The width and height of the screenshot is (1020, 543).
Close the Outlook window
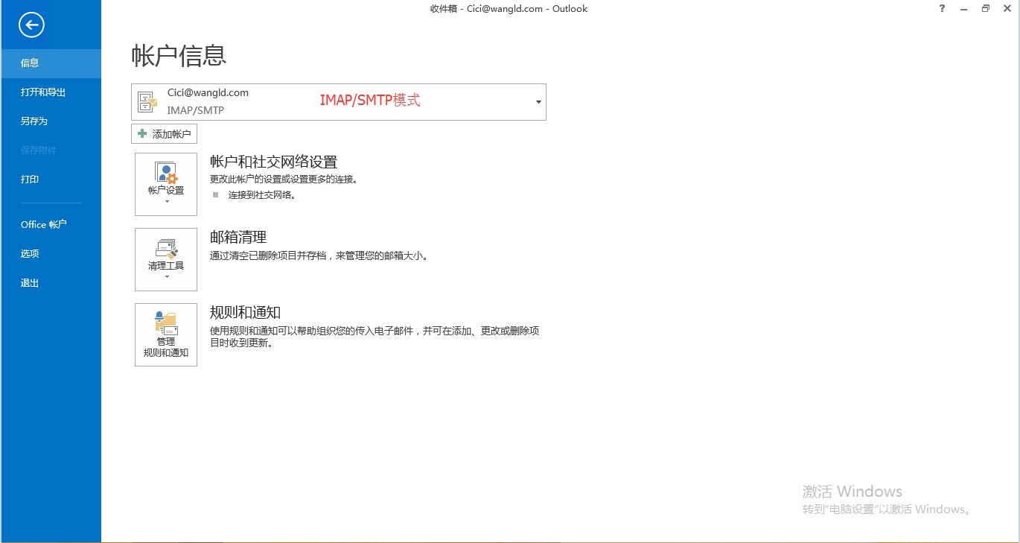(1007, 9)
